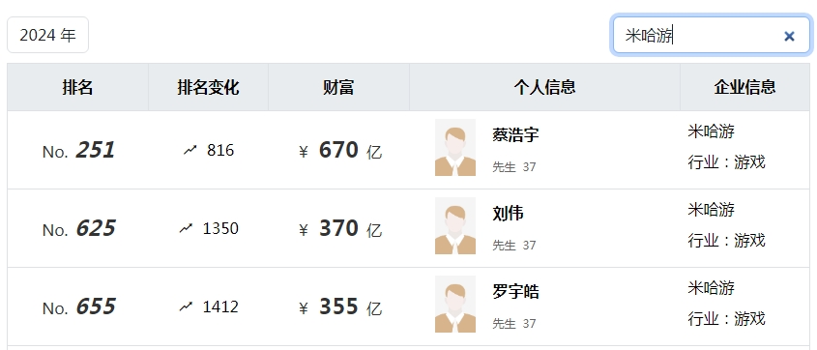Open the 2024 年 year dropdown

48,35
